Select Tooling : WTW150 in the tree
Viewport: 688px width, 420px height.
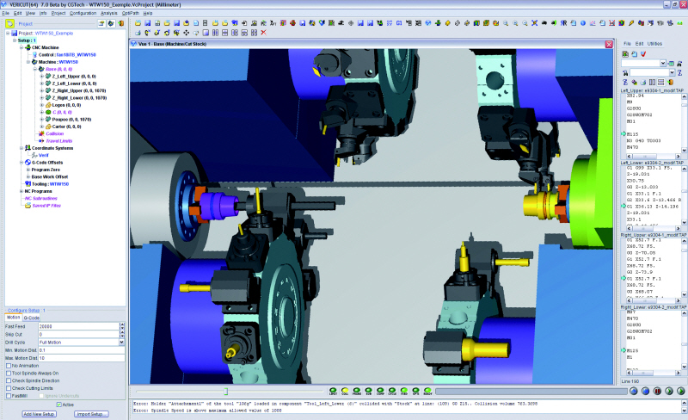click(51, 183)
